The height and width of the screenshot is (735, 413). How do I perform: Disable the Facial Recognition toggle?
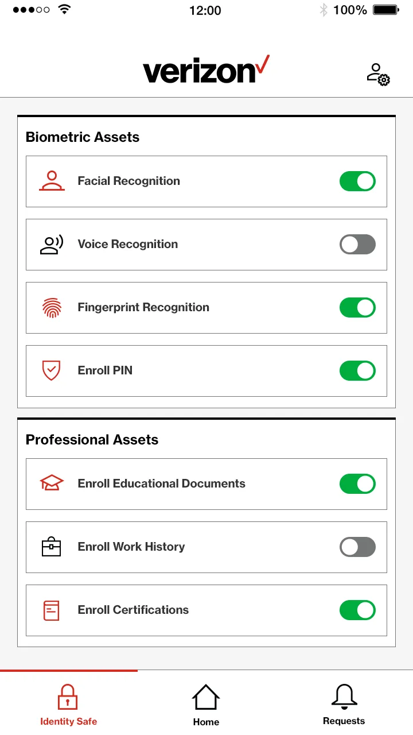coord(357,181)
